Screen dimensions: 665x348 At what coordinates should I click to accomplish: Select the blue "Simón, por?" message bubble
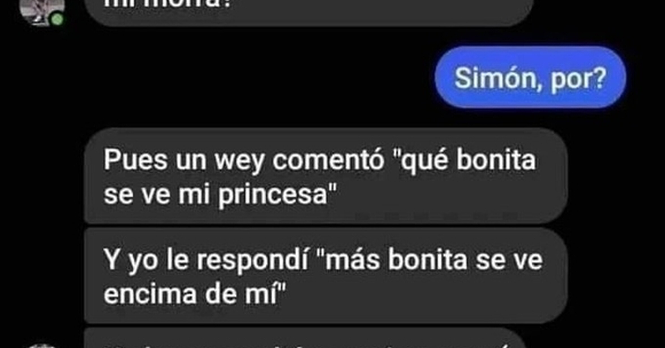tap(530, 77)
